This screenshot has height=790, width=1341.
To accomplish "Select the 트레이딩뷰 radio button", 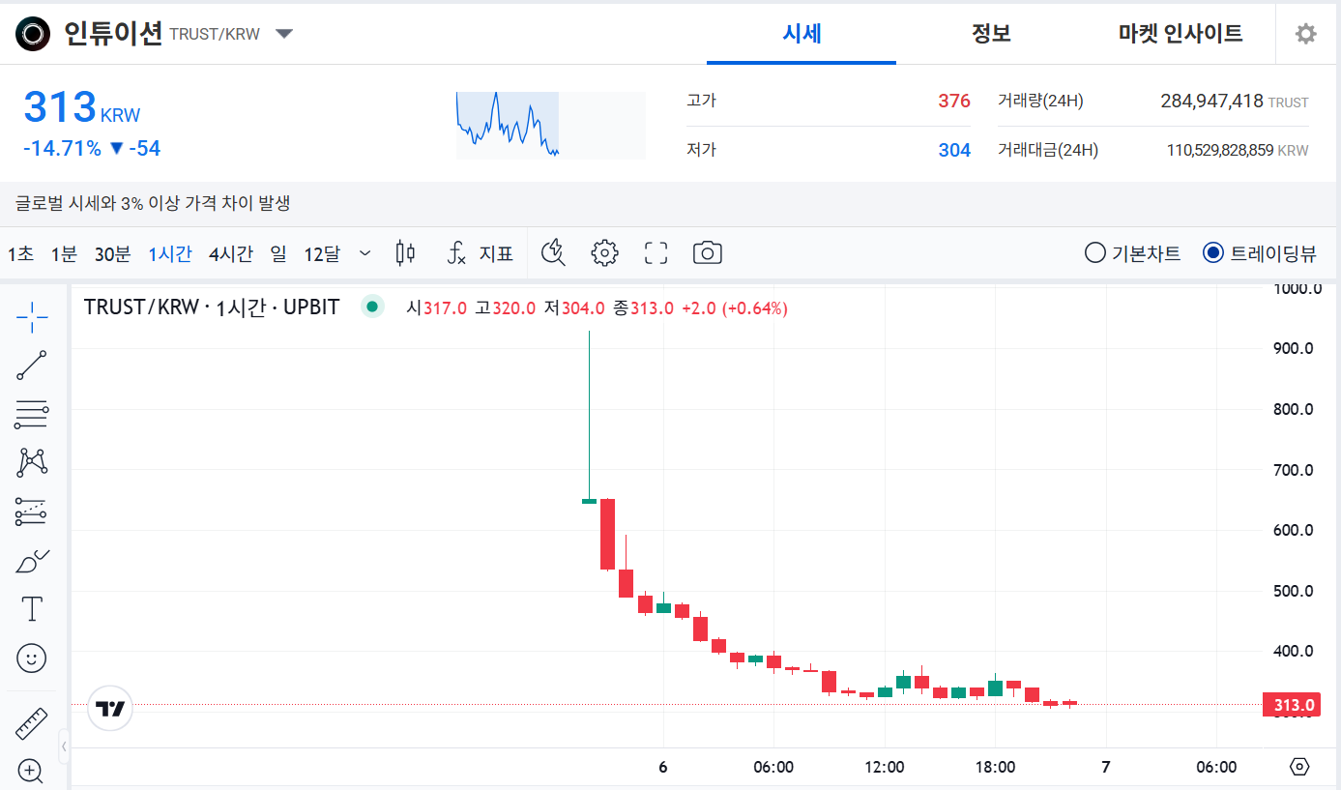I will pos(1211,252).
